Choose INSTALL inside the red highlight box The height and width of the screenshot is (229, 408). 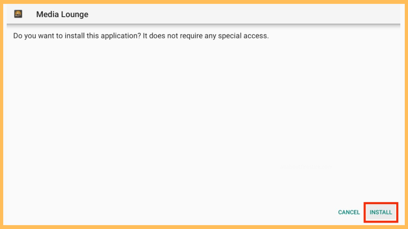pyautogui.click(x=381, y=212)
